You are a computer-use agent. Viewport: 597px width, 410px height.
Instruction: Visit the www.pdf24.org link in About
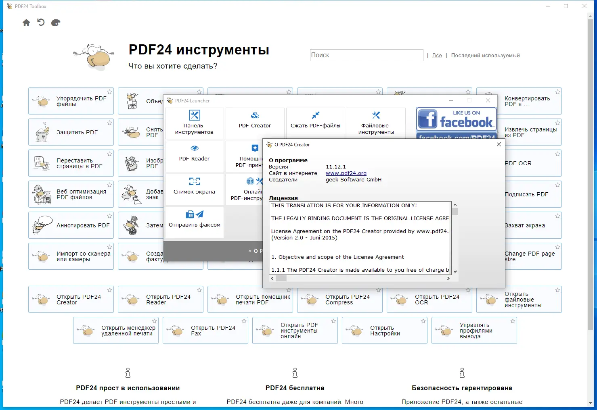pyautogui.click(x=346, y=173)
